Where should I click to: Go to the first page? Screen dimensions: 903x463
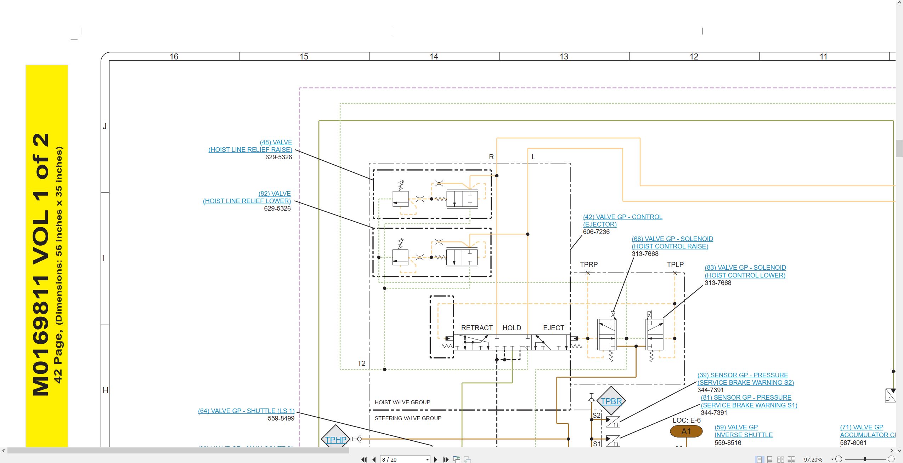coord(364,459)
